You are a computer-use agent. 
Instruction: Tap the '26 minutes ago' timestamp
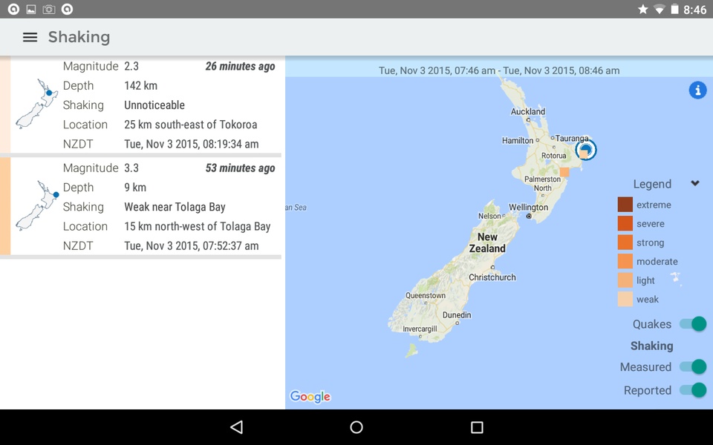[240, 66]
